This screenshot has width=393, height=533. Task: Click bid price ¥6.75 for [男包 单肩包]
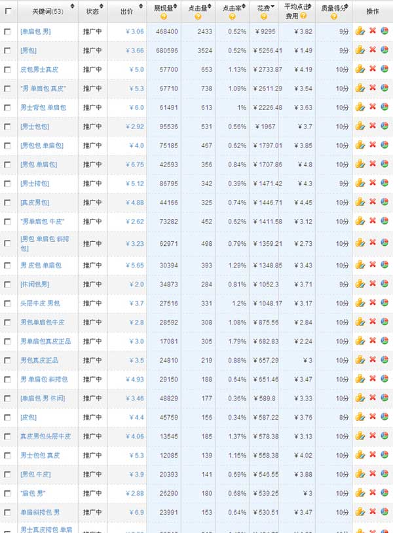point(135,165)
